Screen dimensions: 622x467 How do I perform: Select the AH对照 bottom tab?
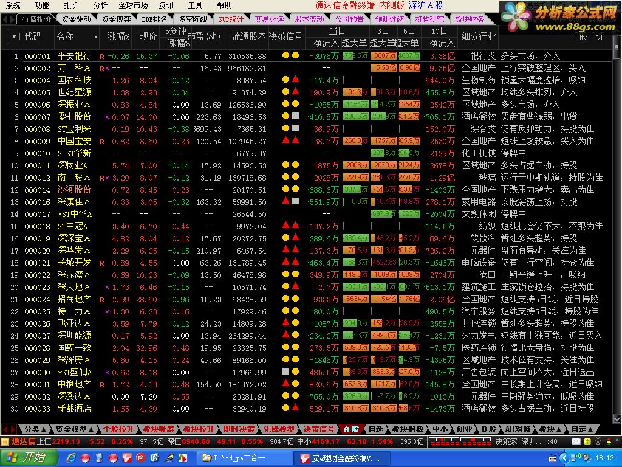pyautogui.click(x=518, y=429)
